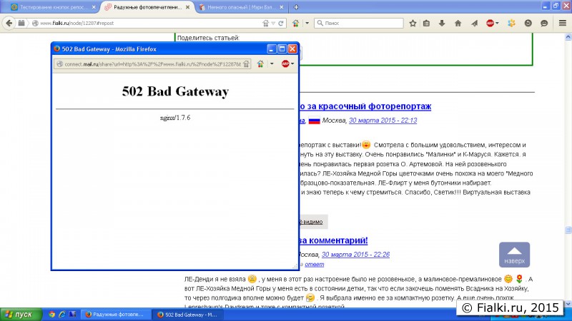Open the Firefox hamburger menu

563,23
